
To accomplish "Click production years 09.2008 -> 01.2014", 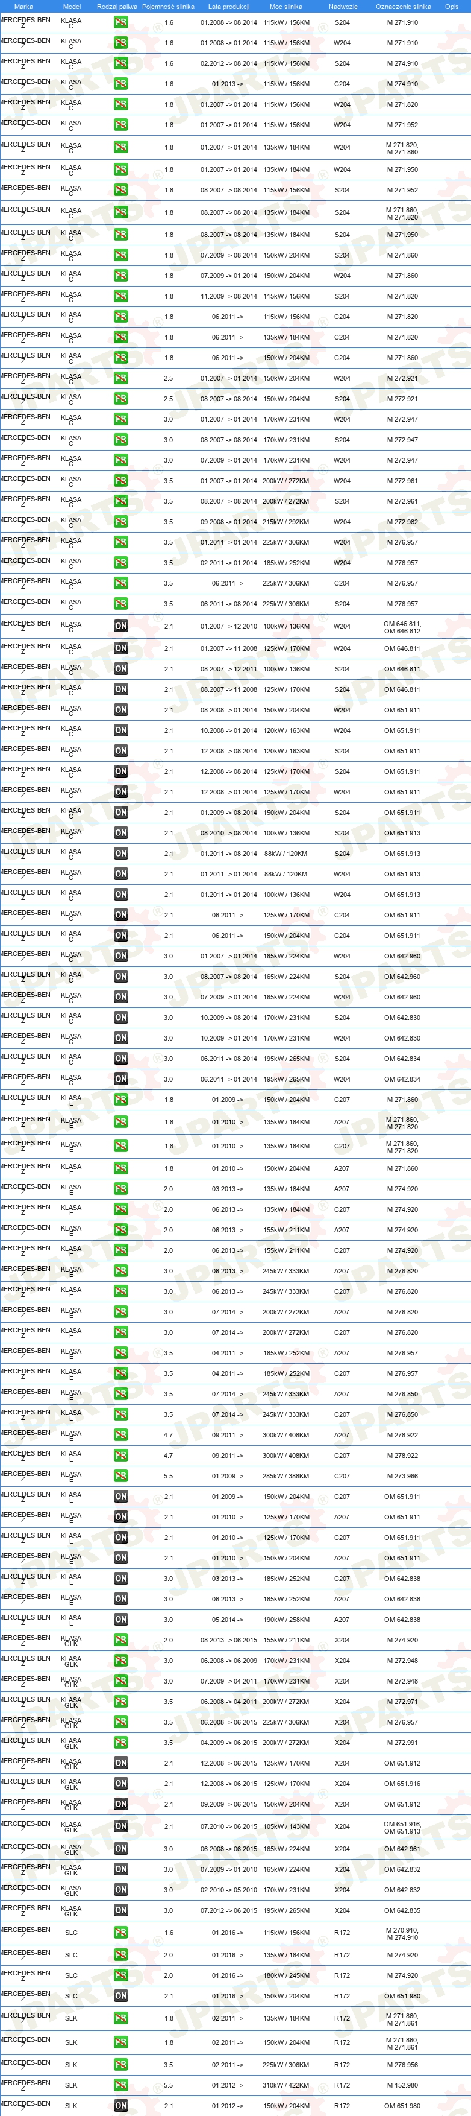I will (x=228, y=522).
